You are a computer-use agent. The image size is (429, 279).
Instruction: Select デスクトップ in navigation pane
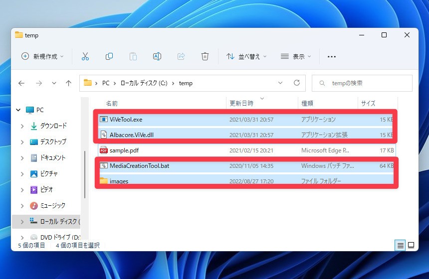53,141
